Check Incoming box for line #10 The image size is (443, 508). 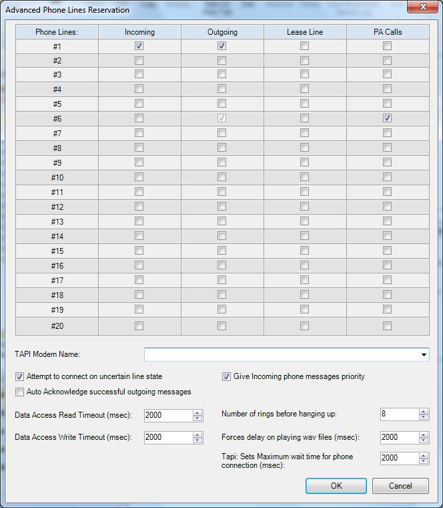click(x=139, y=177)
